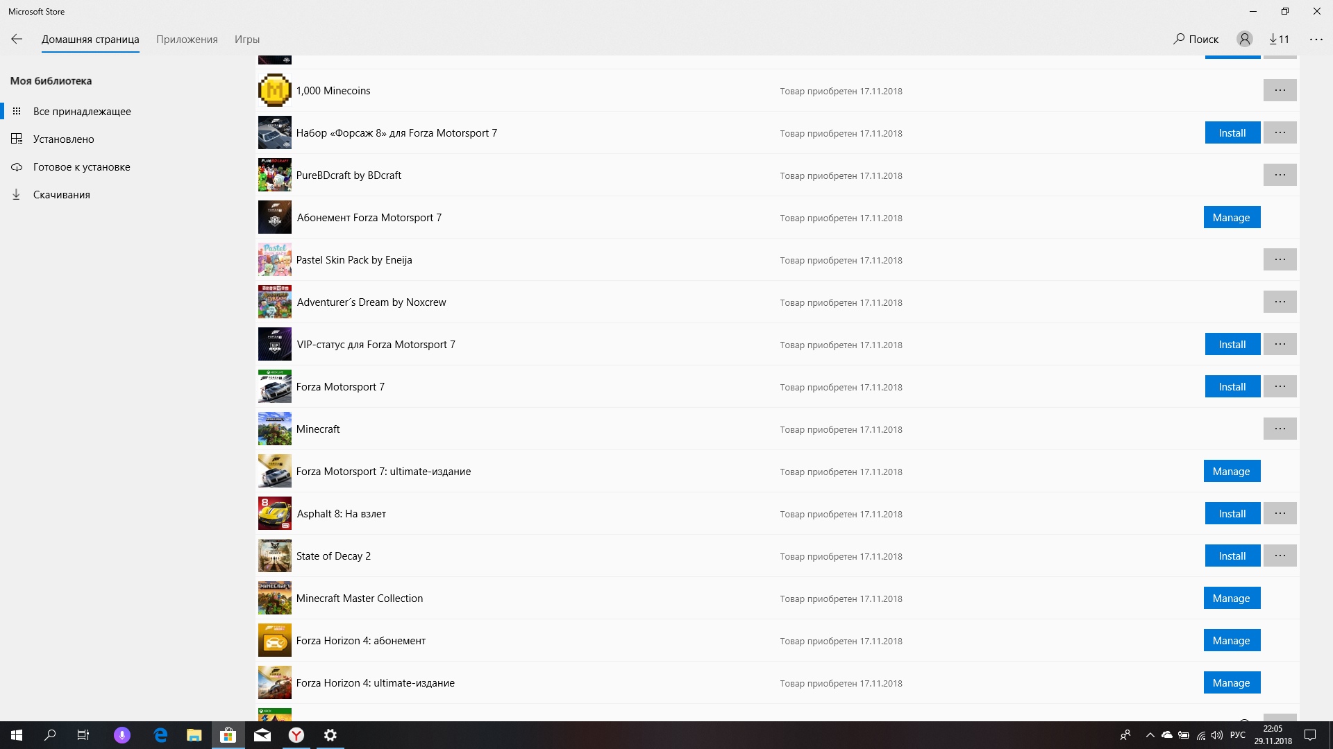Image resolution: width=1333 pixels, height=749 pixels.
Task: Open the Minecraft title text
Action: [318, 429]
